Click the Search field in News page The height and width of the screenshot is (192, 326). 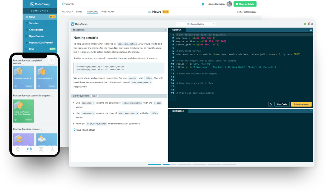[69, 4]
